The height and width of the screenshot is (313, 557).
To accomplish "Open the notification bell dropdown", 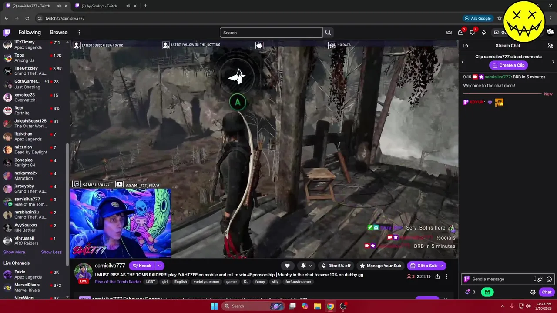I will tap(306, 266).
